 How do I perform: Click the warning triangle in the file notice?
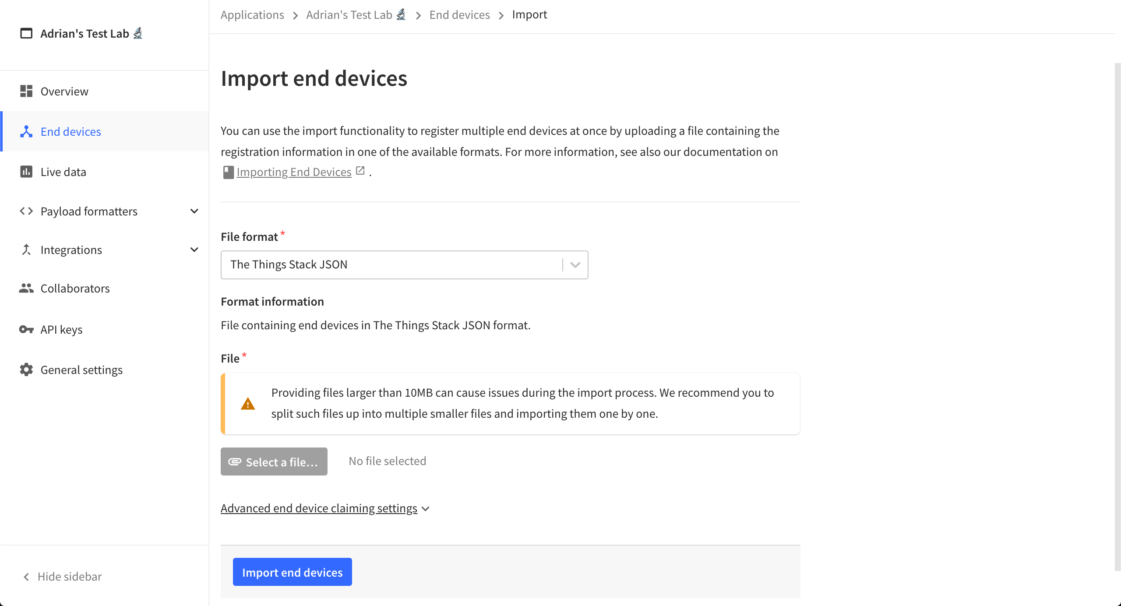[248, 403]
